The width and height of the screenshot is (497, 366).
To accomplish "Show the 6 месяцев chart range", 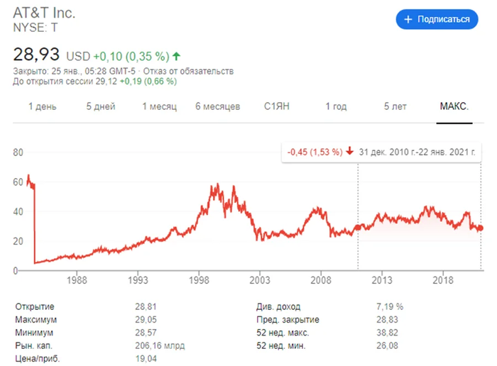I will point(218,106).
